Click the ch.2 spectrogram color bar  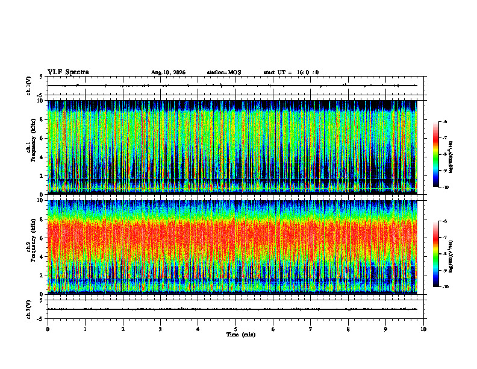pos(435,254)
